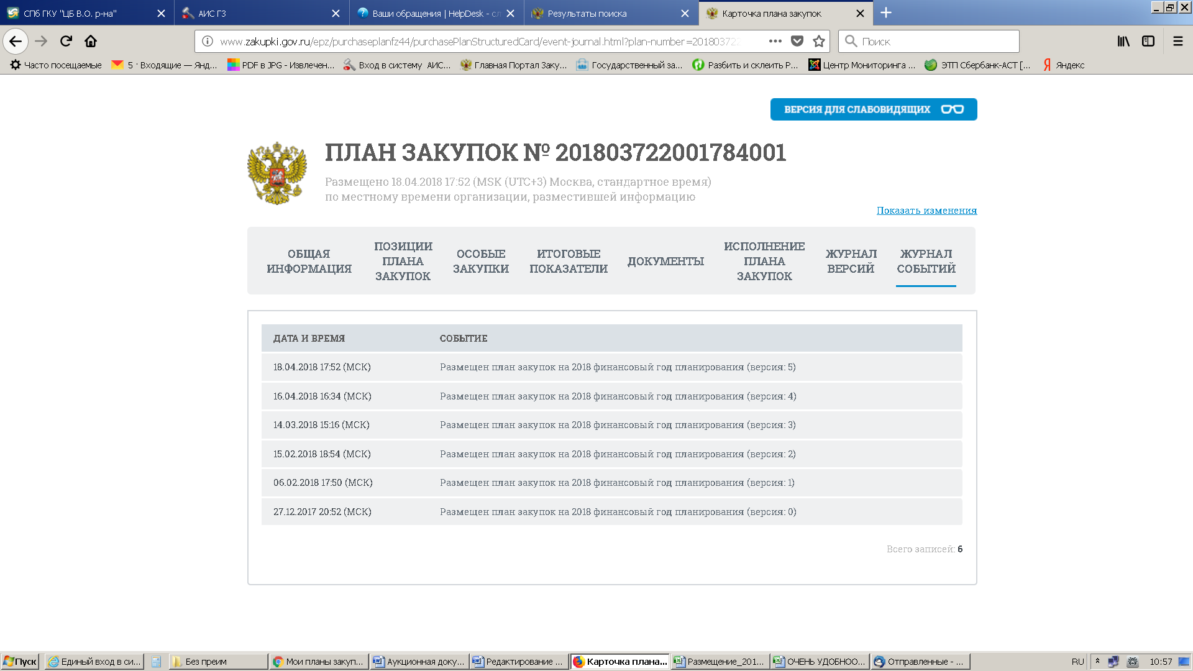
Task: Open a new browser tab
Action: (x=886, y=13)
